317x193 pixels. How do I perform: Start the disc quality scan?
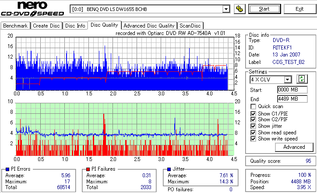click(264, 9)
